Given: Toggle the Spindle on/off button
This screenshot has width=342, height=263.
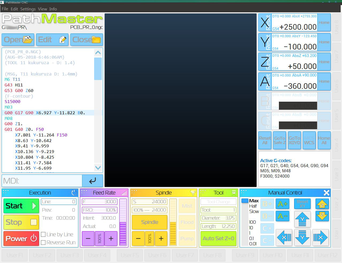Looking at the screenshot, I should pos(149,222).
